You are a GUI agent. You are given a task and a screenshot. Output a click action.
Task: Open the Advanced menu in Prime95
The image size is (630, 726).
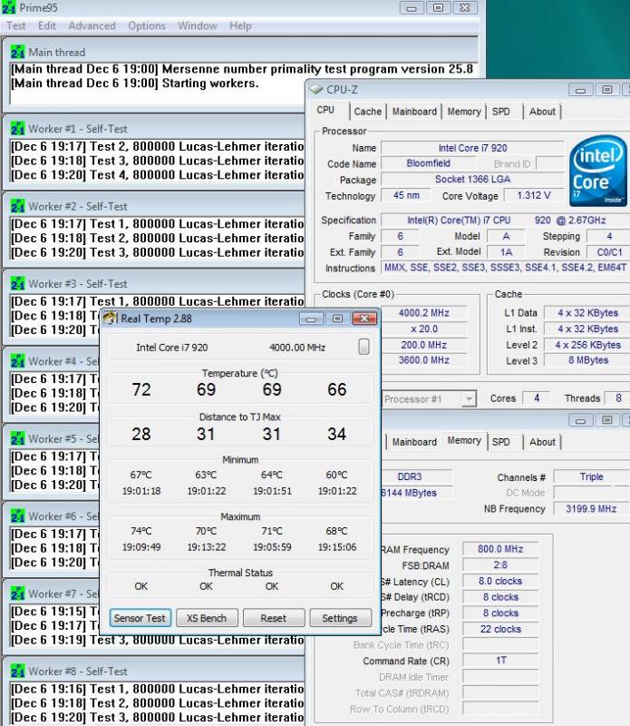(92, 25)
